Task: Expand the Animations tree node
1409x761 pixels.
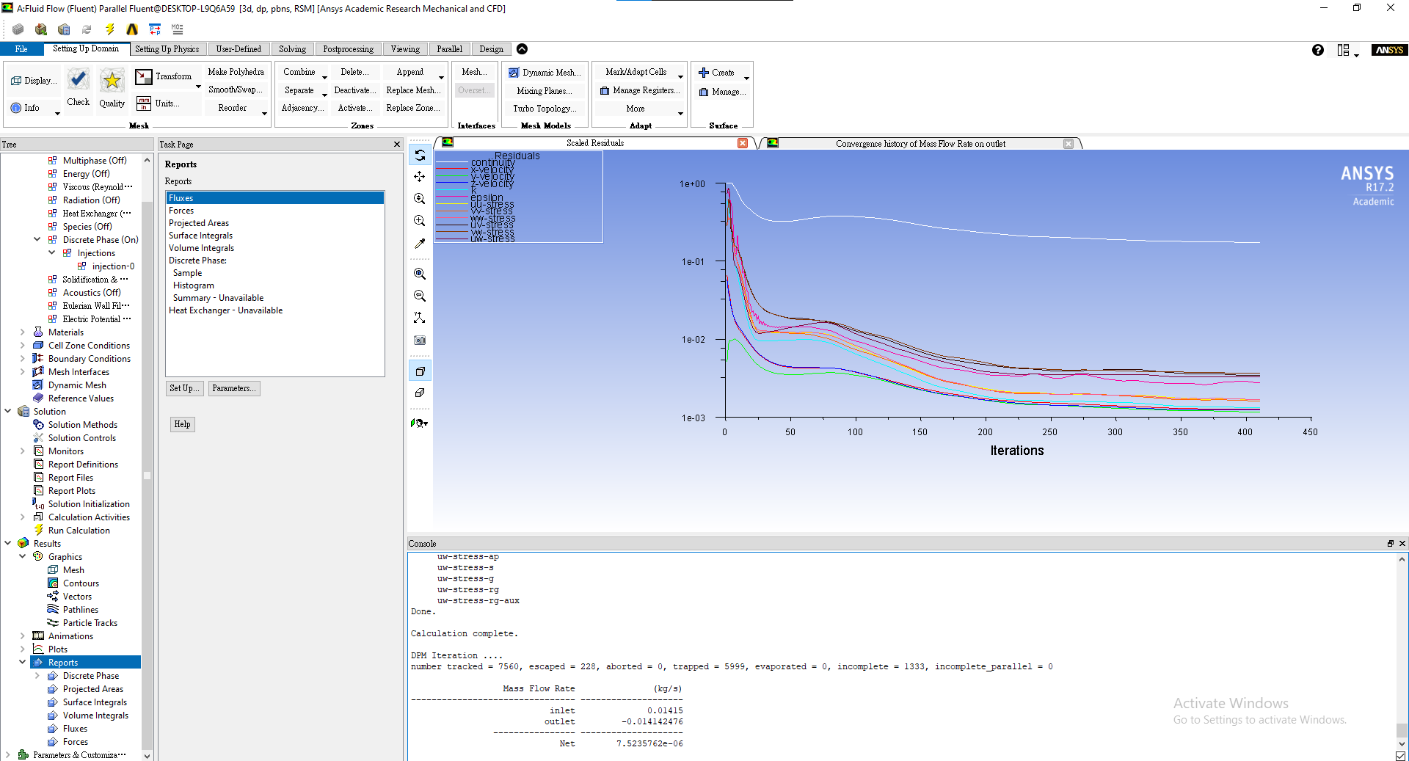Action: pyautogui.click(x=23, y=636)
